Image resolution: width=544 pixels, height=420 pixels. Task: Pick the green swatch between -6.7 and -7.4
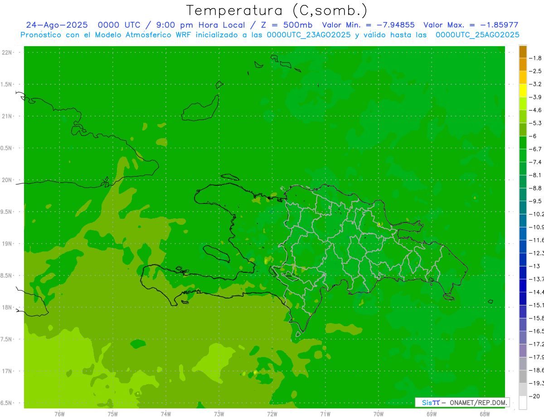523,155
